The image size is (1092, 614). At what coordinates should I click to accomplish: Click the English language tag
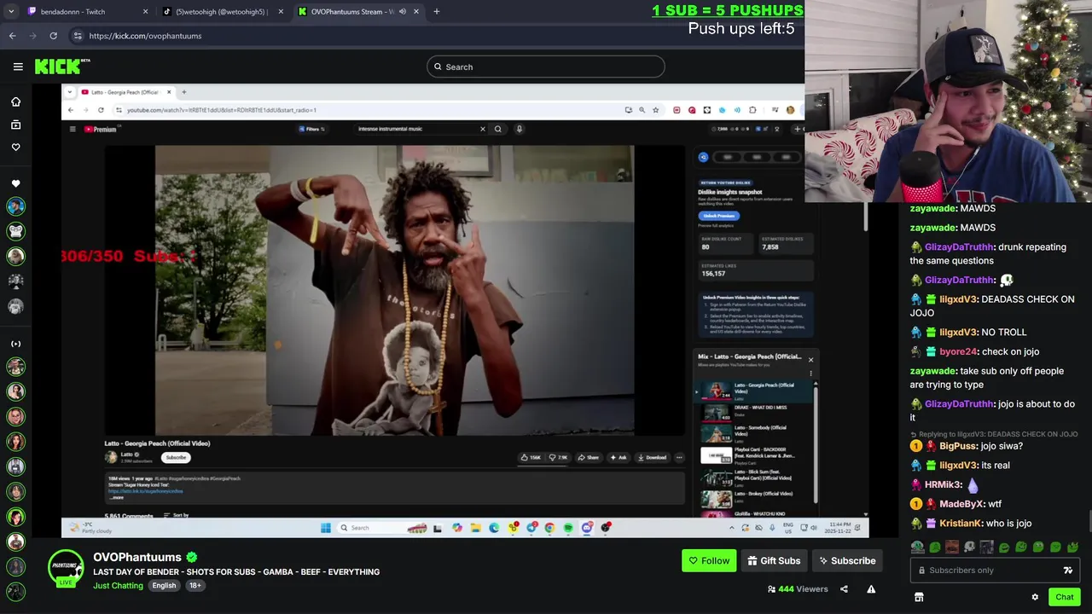pyautogui.click(x=164, y=586)
